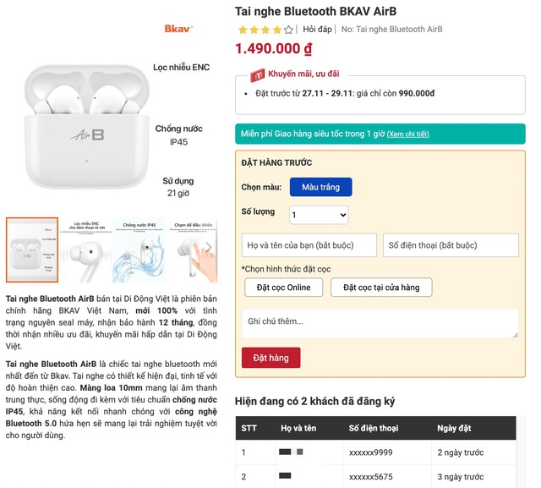The image size is (541, 488).
Task: Click the fifth empty rating star
Action: 289,30
